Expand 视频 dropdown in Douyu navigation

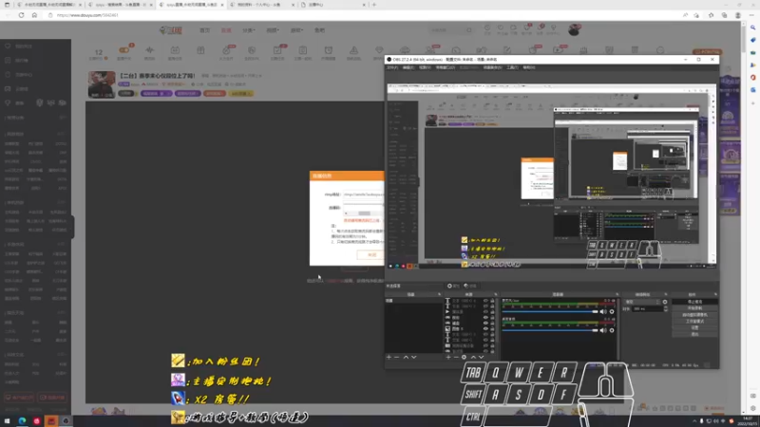[x=273, y=30]
